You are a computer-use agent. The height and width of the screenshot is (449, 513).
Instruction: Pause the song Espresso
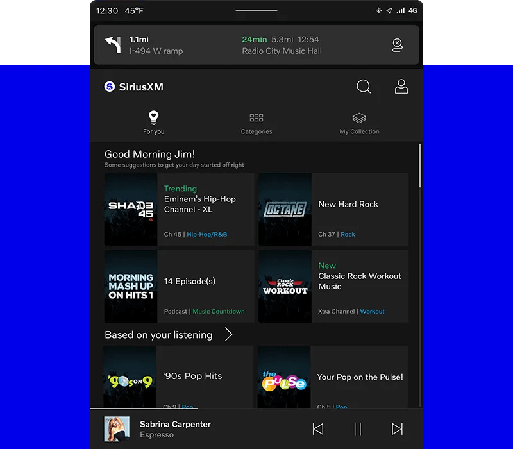tap(358, 429)
